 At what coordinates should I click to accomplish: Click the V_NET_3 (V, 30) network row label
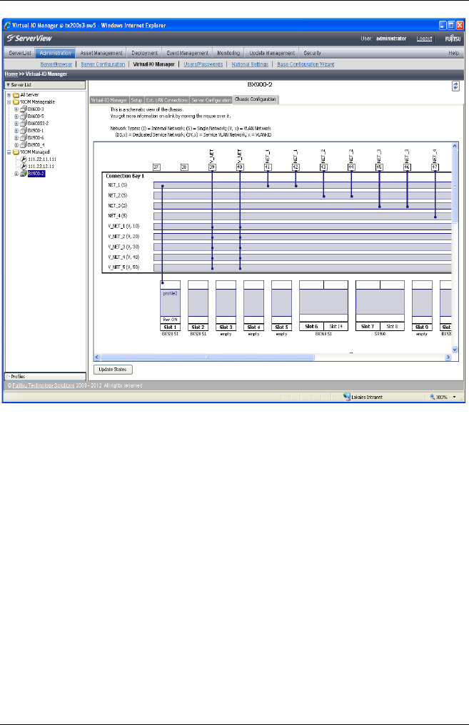pyautogui.click(x=123, y=247)
